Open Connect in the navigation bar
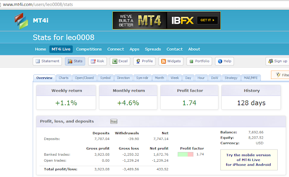This screenshot has width=289, height=177. tap(116, 49)
